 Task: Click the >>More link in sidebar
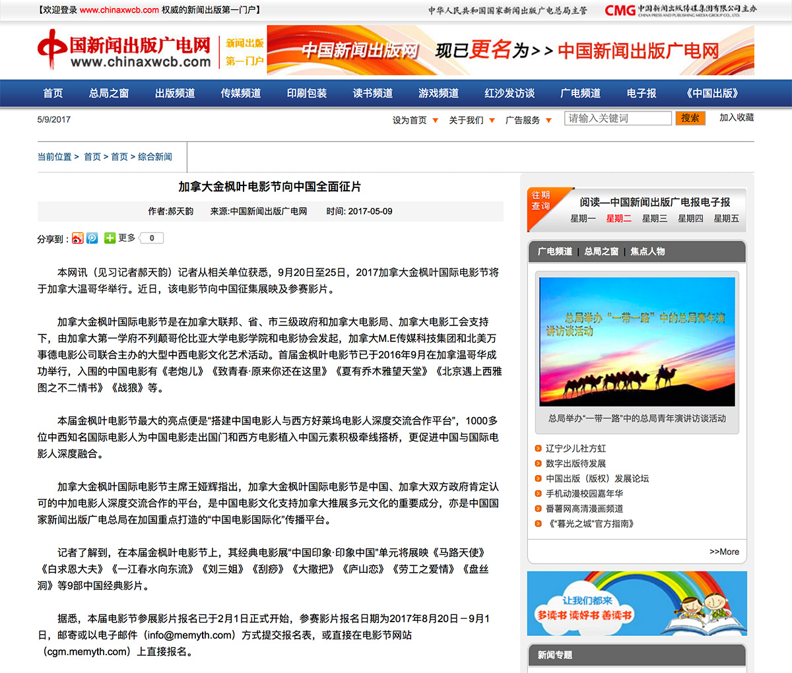coord(724,552)
